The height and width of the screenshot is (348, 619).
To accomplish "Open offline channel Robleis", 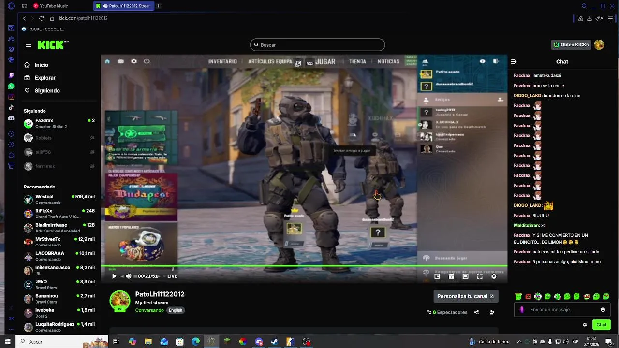I will 59,138.
